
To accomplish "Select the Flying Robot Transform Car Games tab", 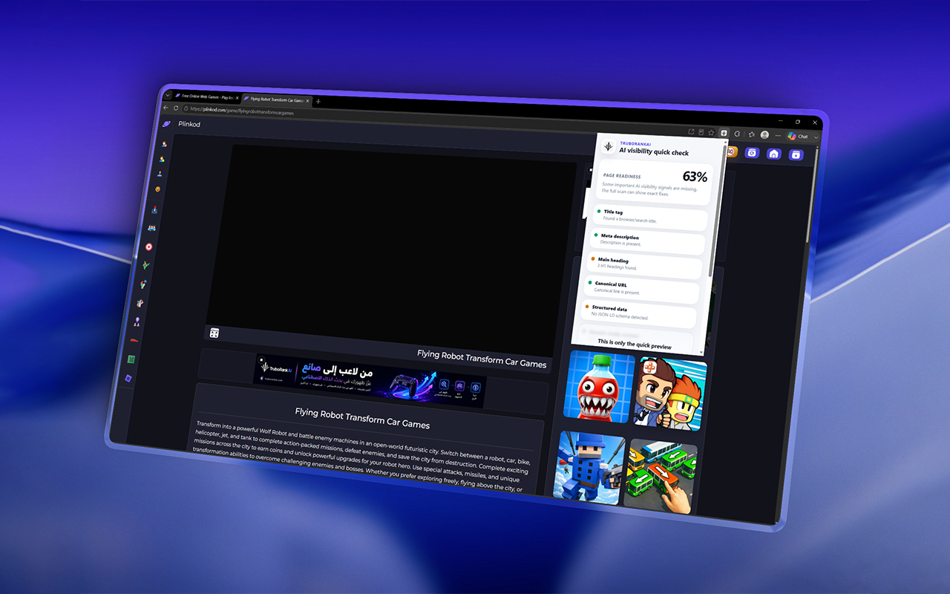I will 275,99.
